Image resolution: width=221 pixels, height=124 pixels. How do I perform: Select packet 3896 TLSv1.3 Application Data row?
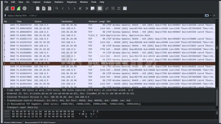109,35
